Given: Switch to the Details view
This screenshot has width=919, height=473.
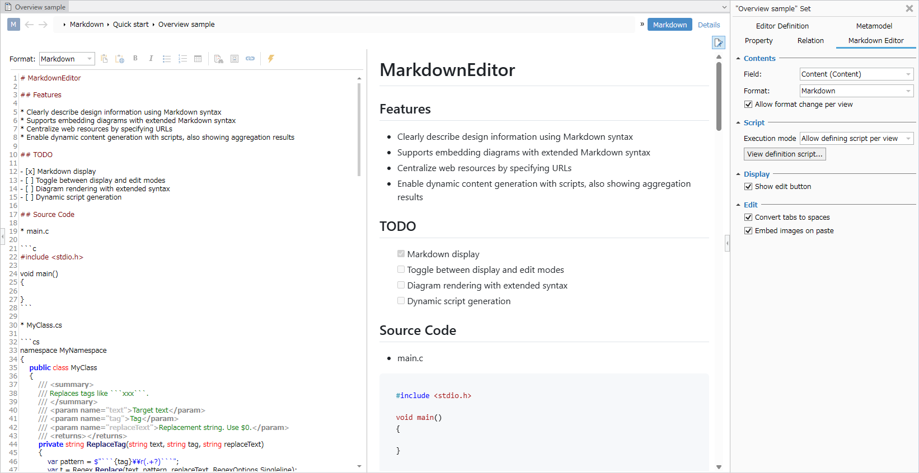Looking at the screenshot, I should pos(709,25).
